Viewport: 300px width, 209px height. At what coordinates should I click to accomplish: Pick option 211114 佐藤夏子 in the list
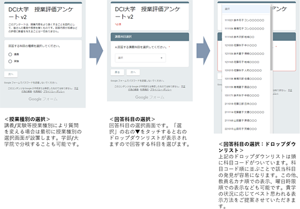[x=246, y=112]
